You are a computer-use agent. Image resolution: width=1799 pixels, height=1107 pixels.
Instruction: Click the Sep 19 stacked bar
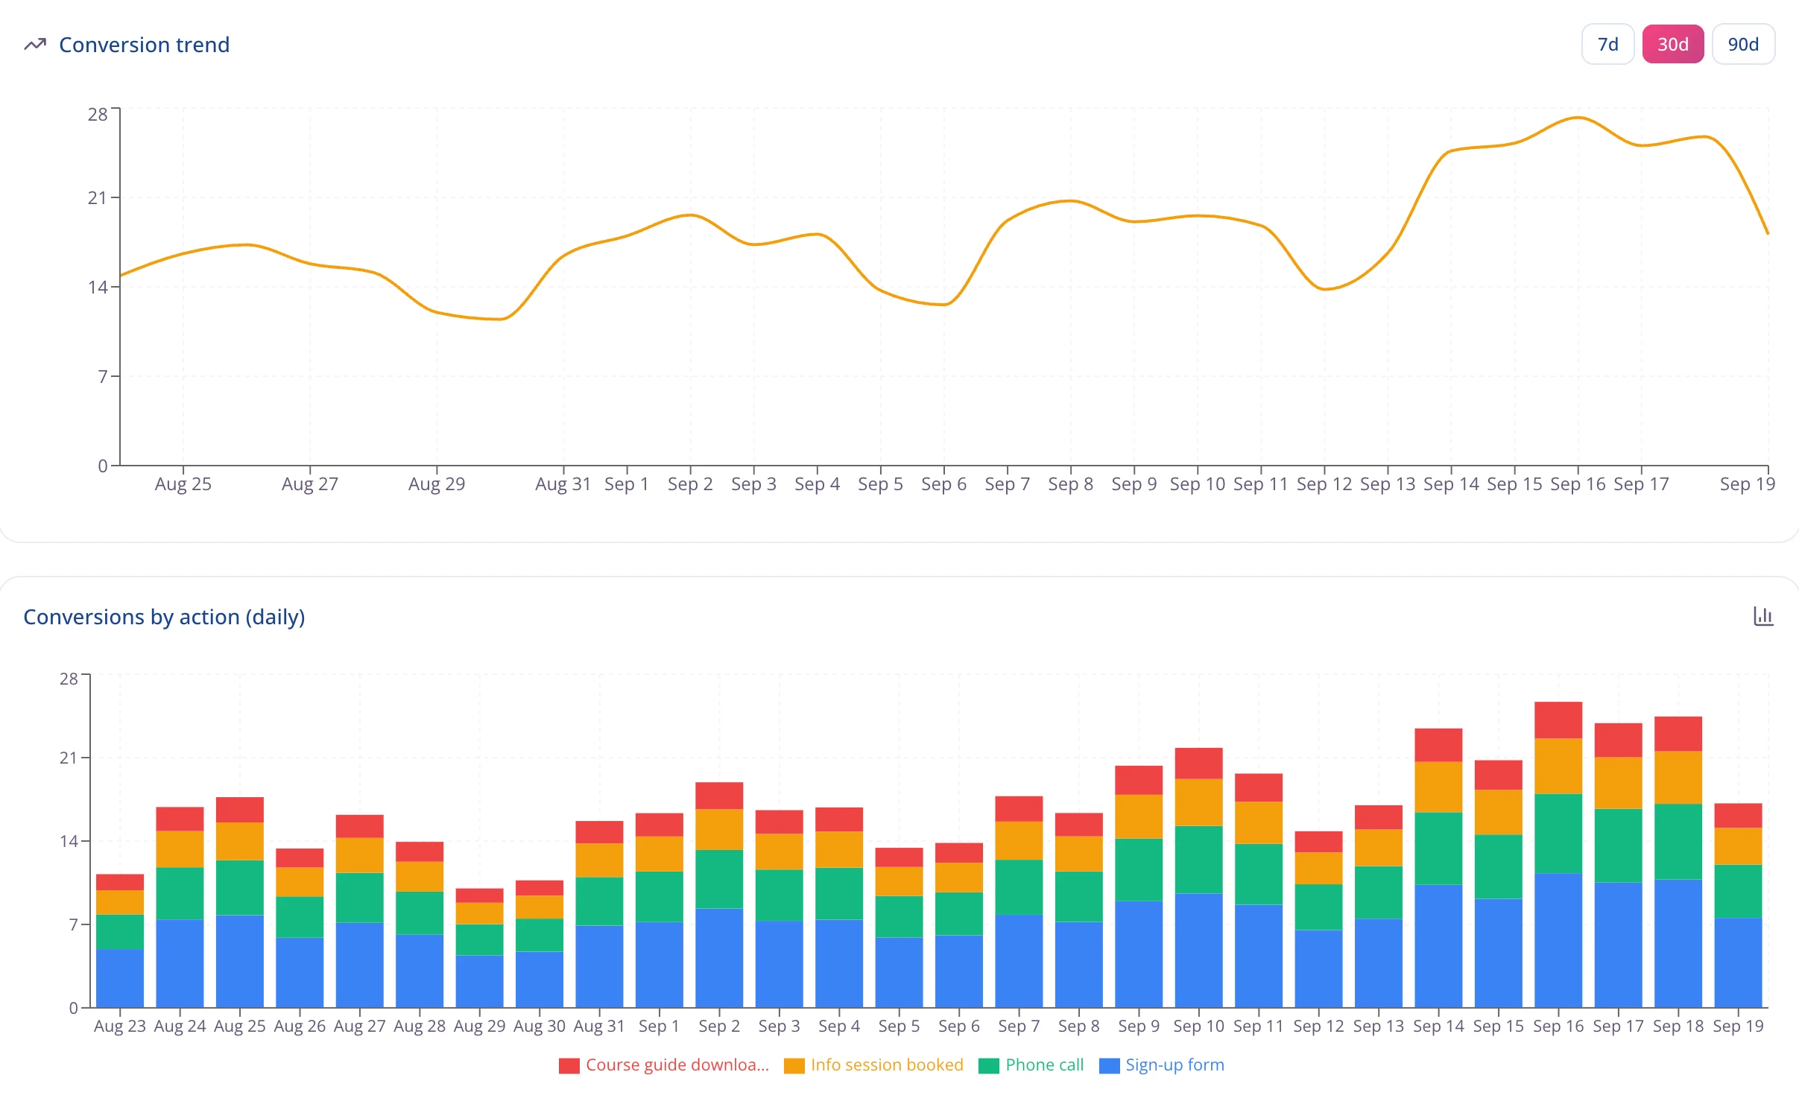point(1738,905)
